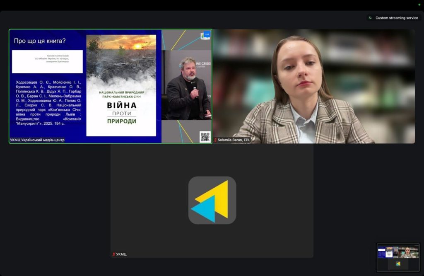Select the УКМЦ Український медіа-центр name label
Image resolution: width=424 pixels, height=276 pixels.
pyautogui.click(x=38, y=140)
